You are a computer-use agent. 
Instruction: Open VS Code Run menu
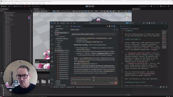coord(74,23)
